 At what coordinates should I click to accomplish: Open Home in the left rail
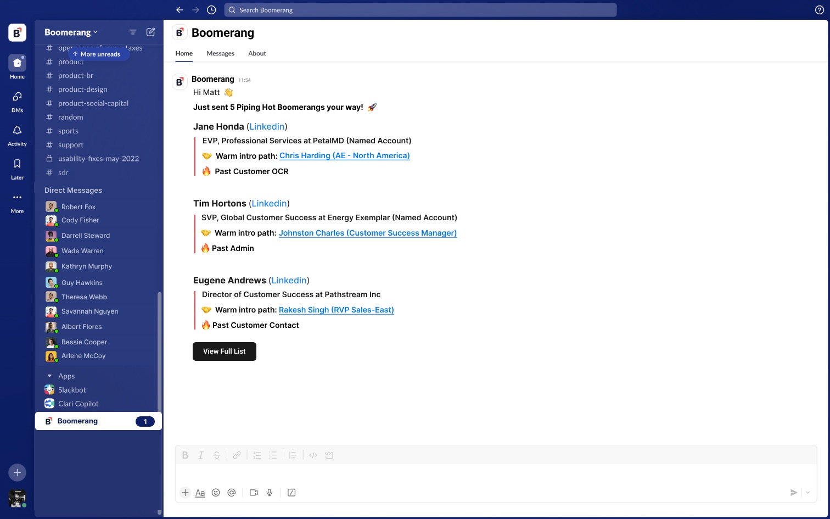(17, 67)
